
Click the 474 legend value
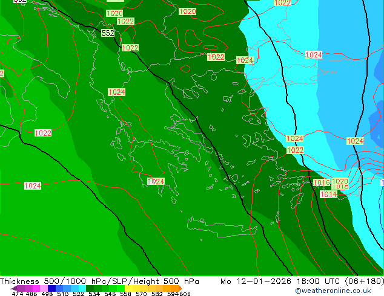pos(18,294)
